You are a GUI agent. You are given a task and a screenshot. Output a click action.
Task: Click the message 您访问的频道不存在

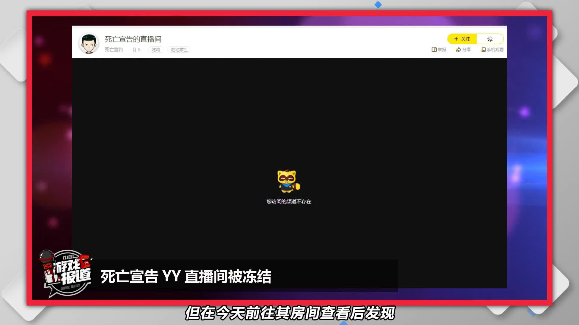coord(289,202)
